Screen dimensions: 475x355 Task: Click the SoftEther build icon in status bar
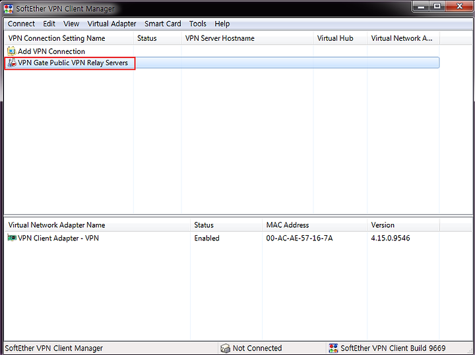(x=334, y=348)
